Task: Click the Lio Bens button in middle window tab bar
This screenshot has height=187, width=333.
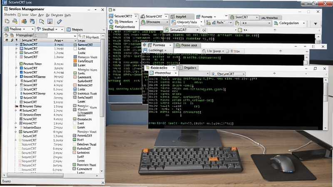Action: click(213, 51)
